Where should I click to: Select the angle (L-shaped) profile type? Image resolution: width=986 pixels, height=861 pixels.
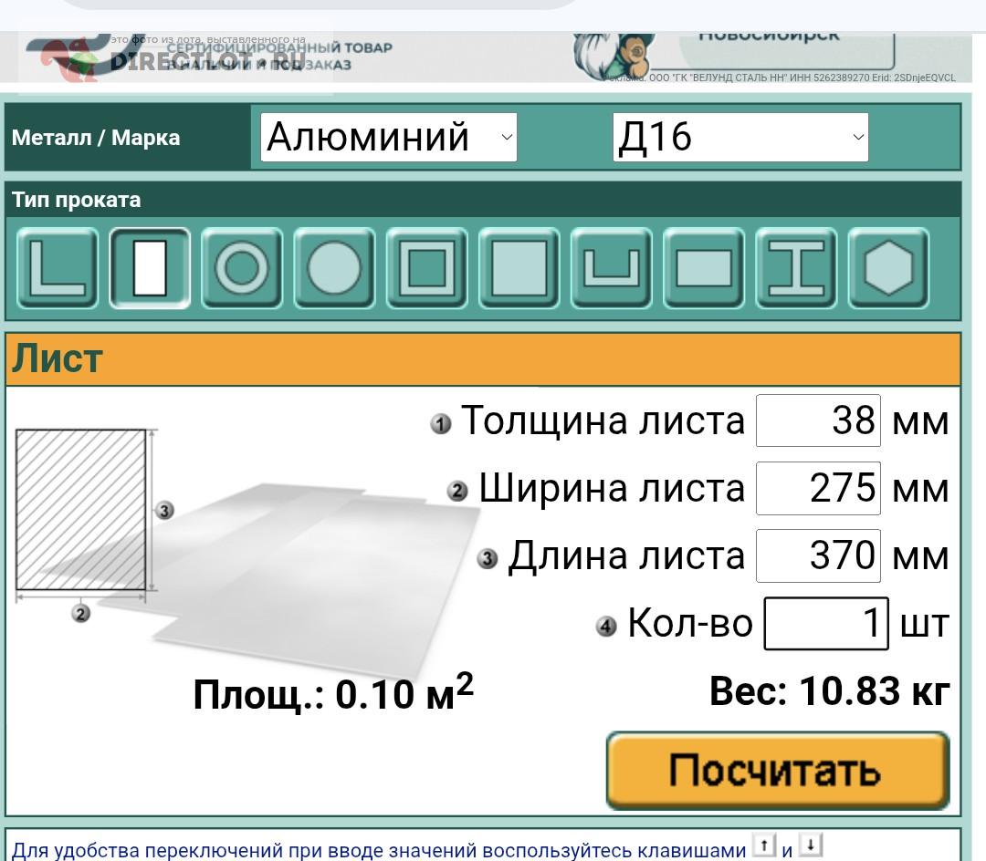pos(57,268)
